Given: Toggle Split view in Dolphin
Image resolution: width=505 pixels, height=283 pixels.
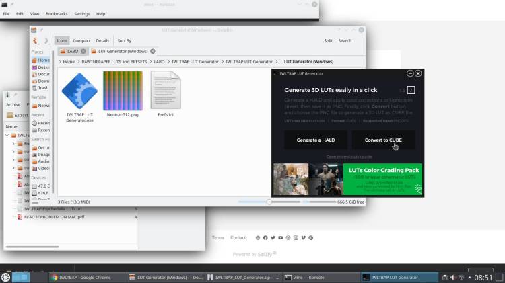Looking at the screenshot, I should click(328, 40).
